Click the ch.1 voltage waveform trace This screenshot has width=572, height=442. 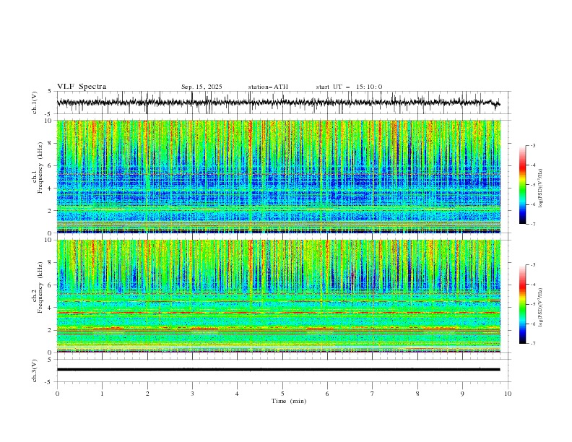pyautogui.click(x=278, y=103)
